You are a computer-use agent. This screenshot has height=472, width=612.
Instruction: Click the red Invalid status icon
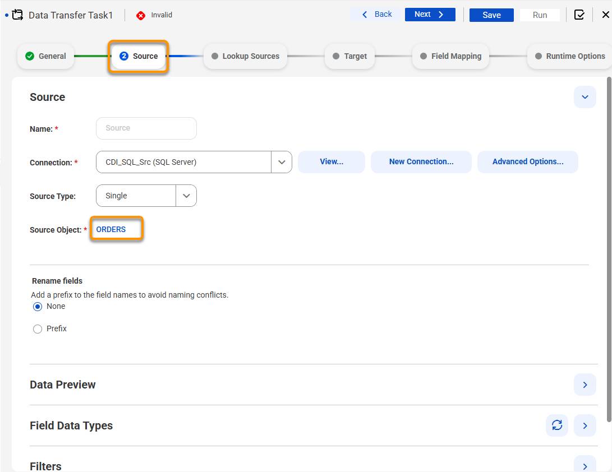140,15
